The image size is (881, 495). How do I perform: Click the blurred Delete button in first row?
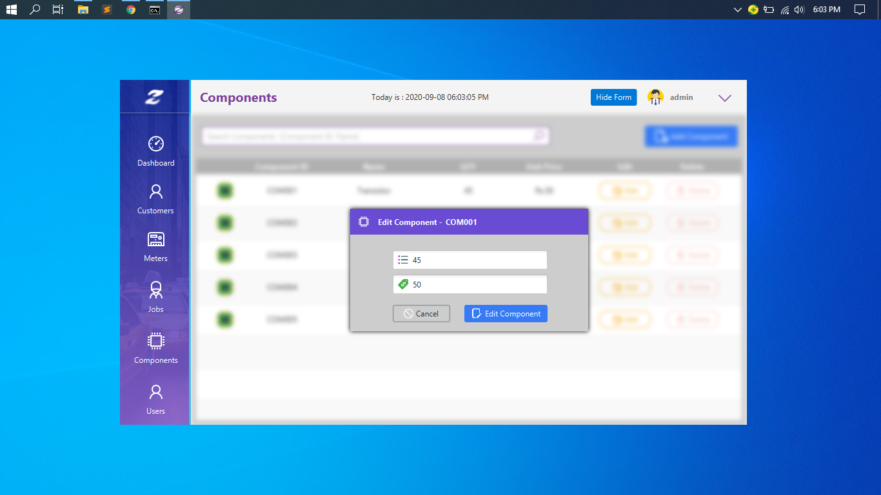click(x=692, y=191)
